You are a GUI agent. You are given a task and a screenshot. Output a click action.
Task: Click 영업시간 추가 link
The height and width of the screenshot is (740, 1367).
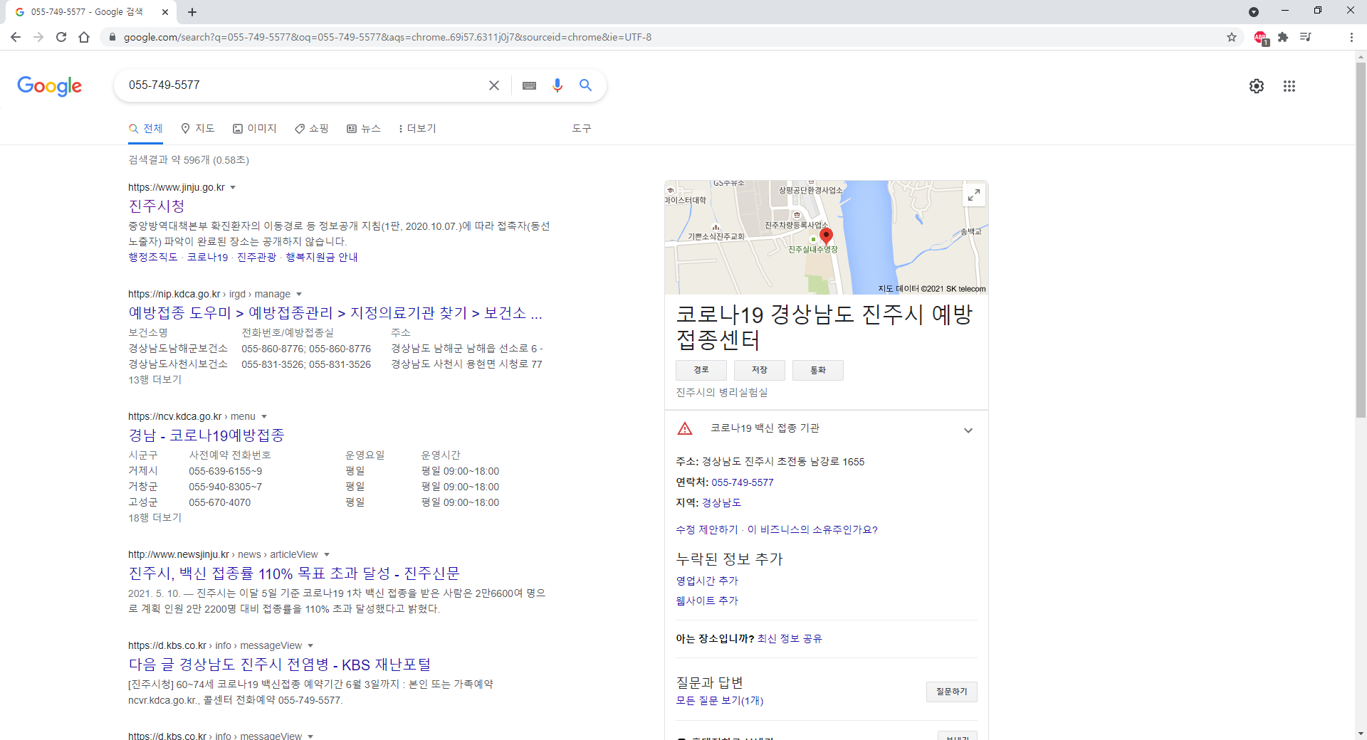tap(707, 581)
